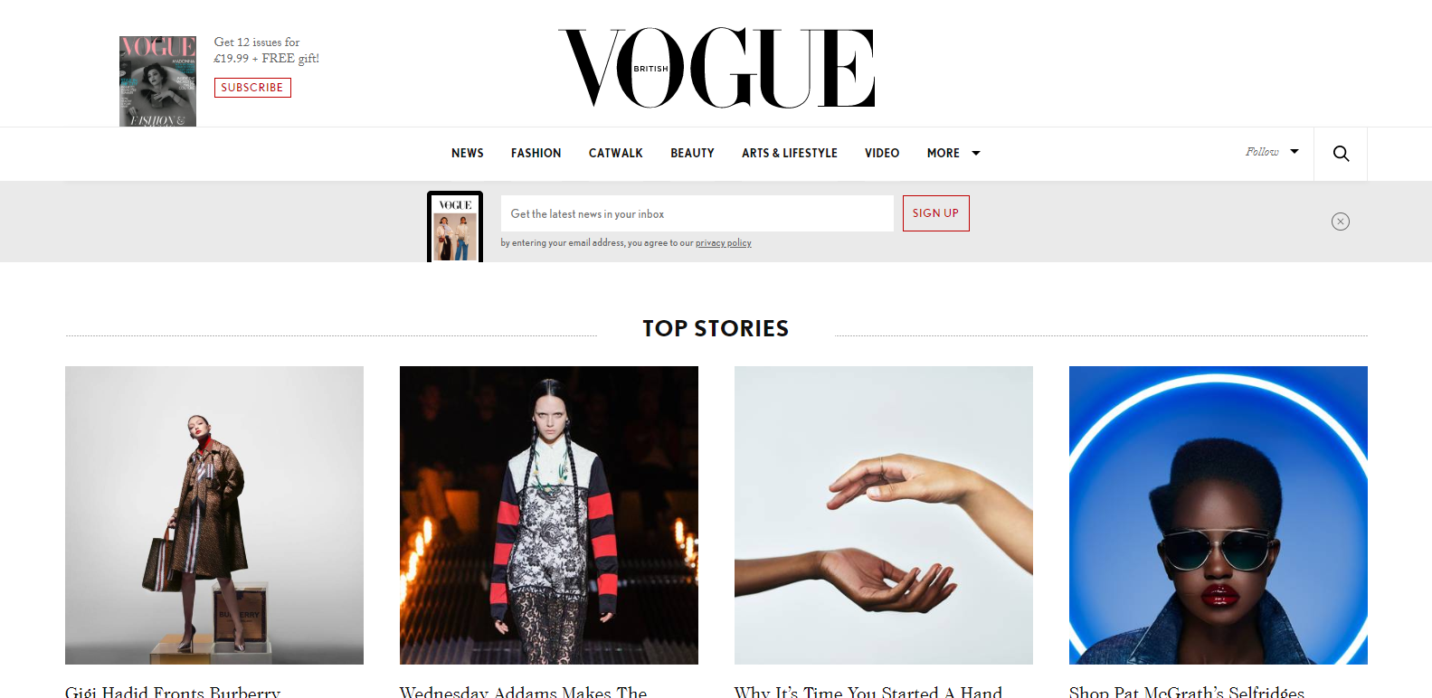1432x698 pixels.
Task: Open the Video section
Action: pos(882,154)
